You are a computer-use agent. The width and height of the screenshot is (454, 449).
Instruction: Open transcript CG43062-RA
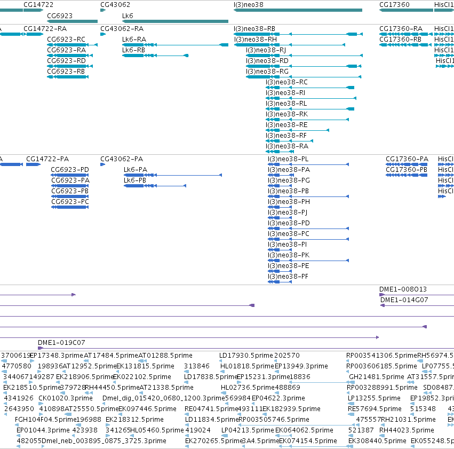tap(122, 29)
